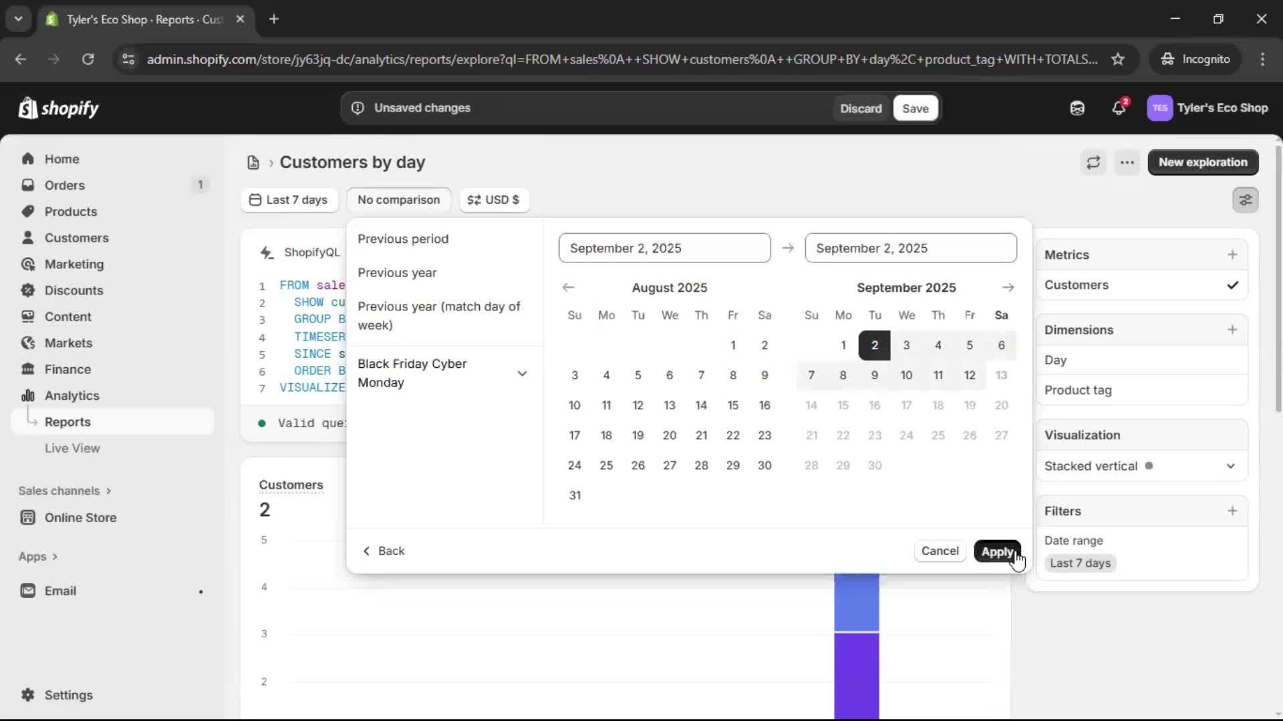
Task: Expand the Black Friday Cyber Monday option
Action: (522, 373)
